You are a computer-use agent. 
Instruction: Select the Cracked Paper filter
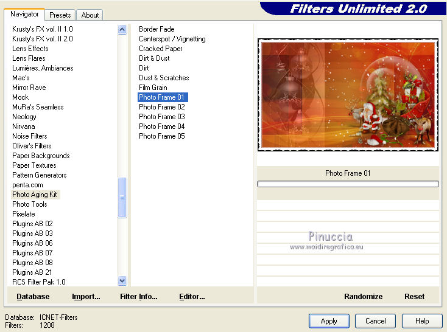(x=161, y=49)
